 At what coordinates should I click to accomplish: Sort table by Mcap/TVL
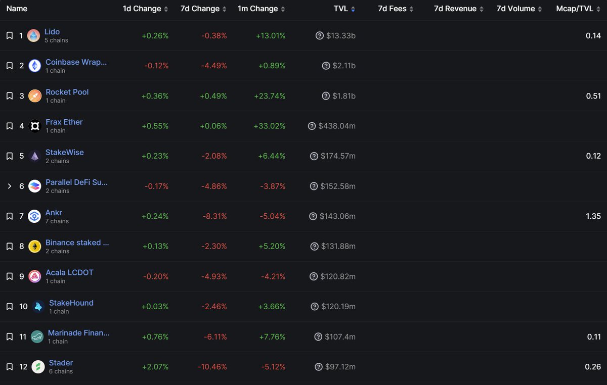[579, 9]
